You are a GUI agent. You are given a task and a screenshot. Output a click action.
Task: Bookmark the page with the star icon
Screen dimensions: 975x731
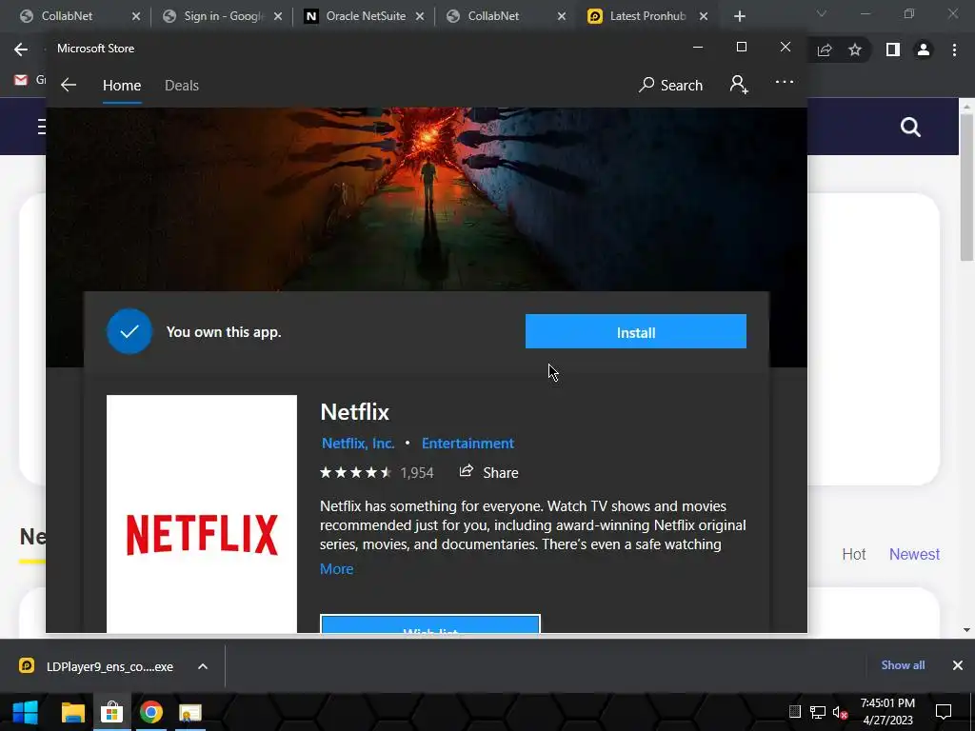tap(855, 49)
